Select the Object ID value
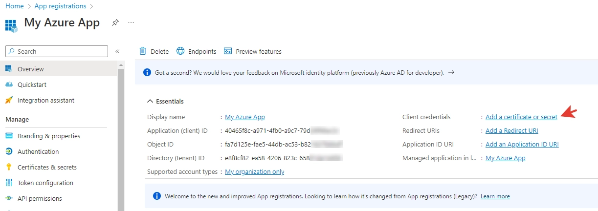Image resolution: width=598 pixels, height=211 pixels. (284, 145)
